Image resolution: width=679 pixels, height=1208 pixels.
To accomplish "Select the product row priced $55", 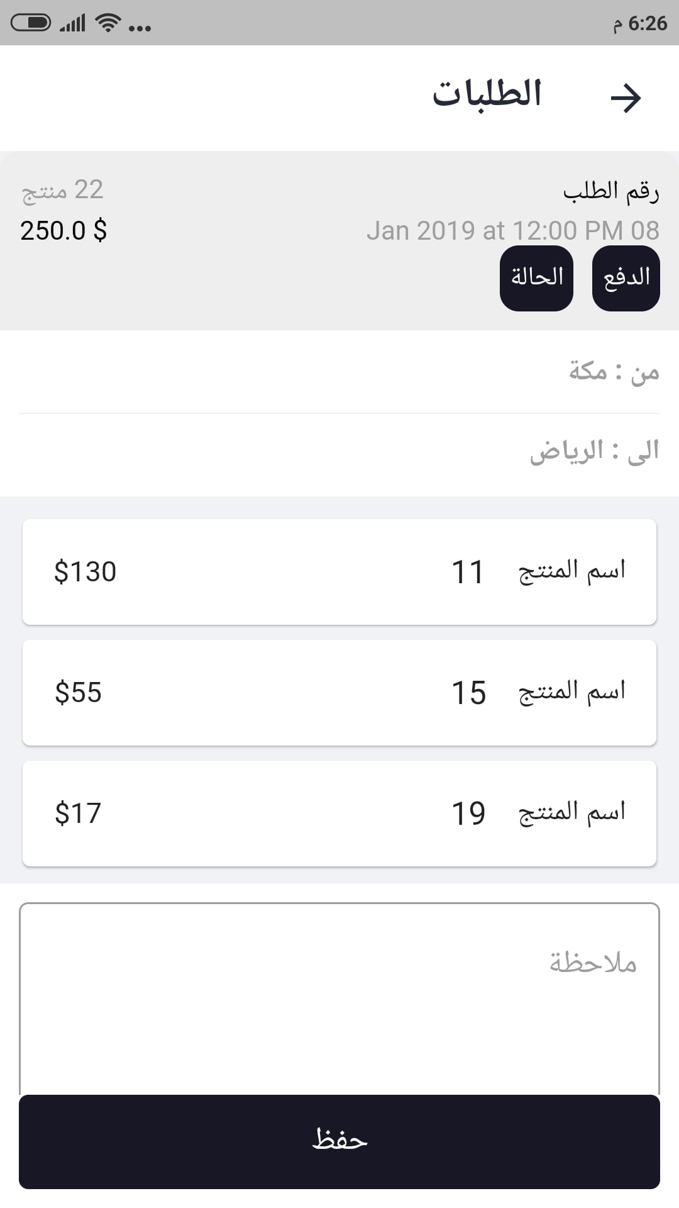I will [339, 693].
